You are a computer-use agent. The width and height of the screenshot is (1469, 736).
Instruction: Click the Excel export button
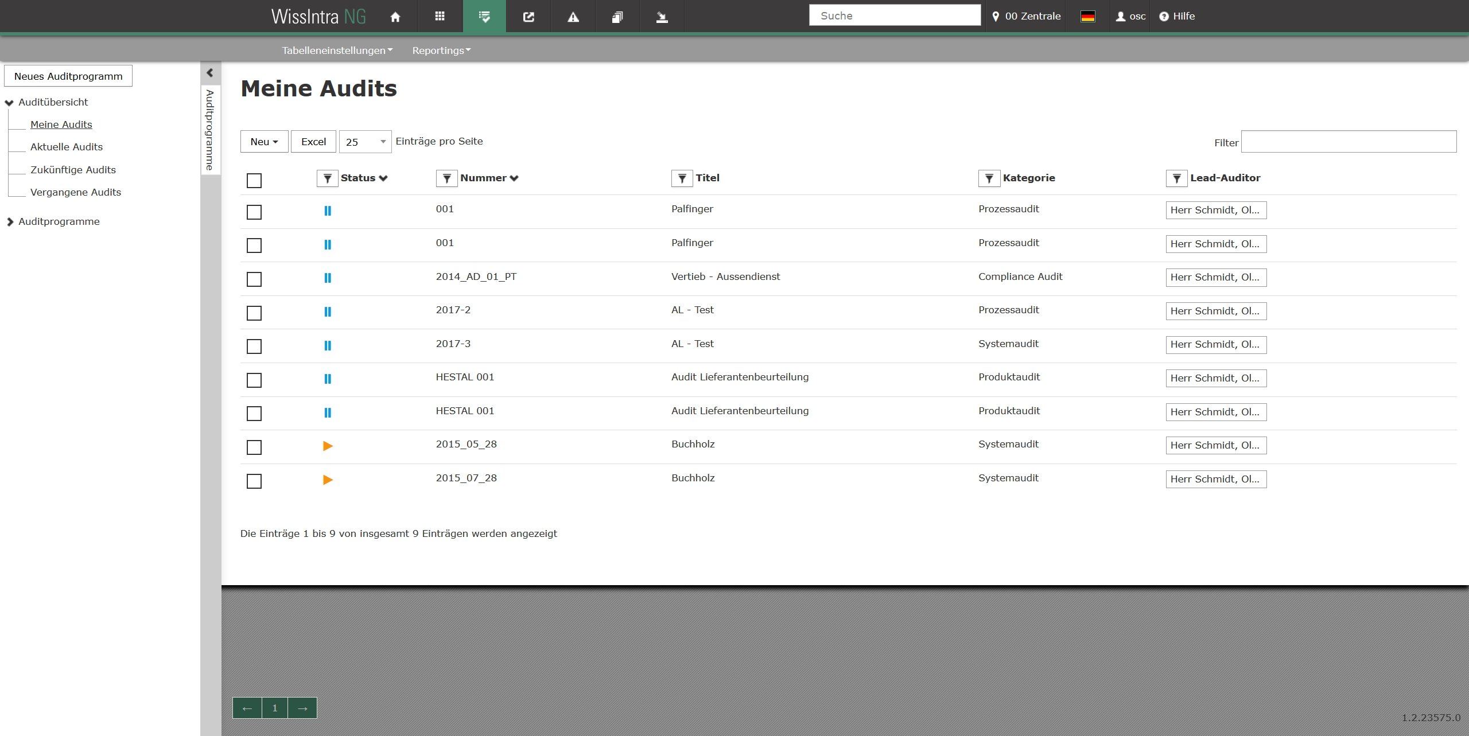click(313, 142)
